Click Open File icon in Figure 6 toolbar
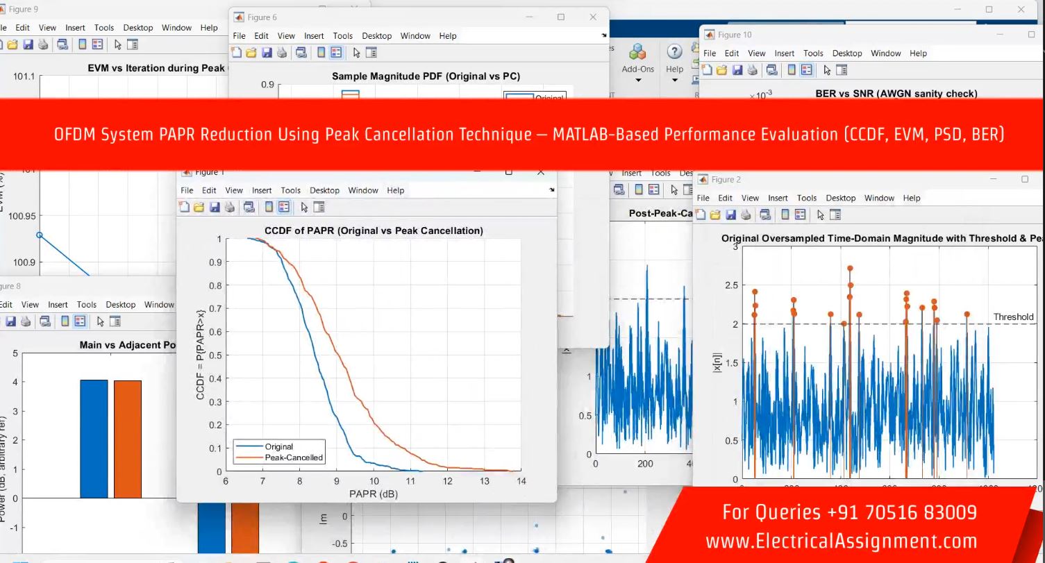The width and height of the screenshot is (1045, 563). click(x=251, y=53)
